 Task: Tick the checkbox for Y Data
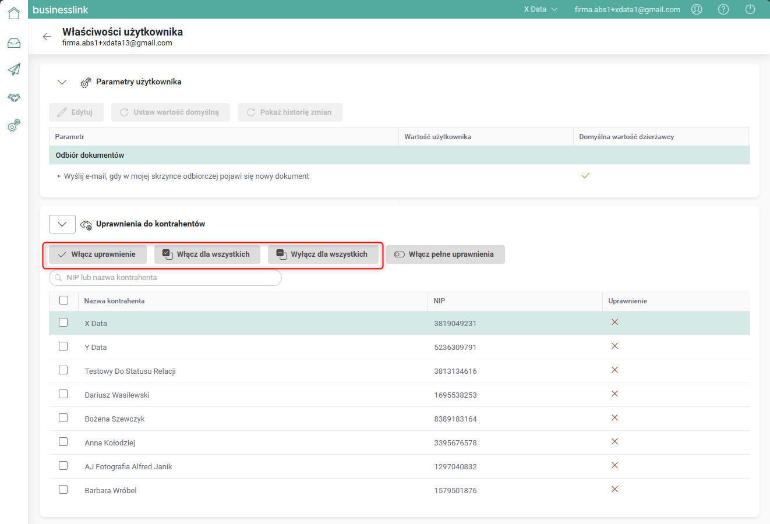(x=63, y=346)
